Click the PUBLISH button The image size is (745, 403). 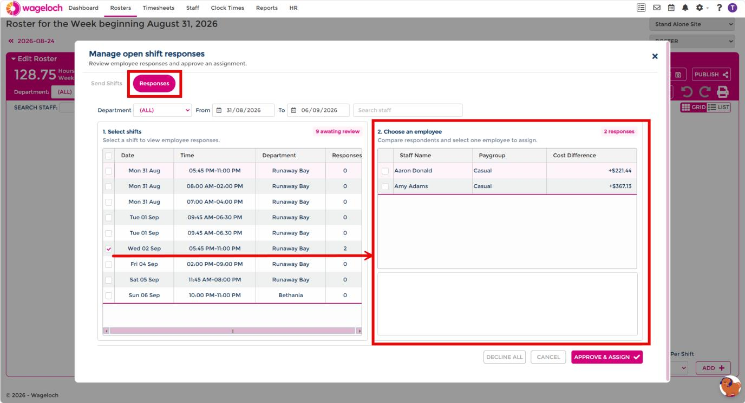pyautogui.click(x=710, y=75)
